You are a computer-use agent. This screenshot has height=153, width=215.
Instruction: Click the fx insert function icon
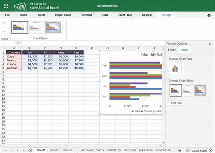point(19,43)
